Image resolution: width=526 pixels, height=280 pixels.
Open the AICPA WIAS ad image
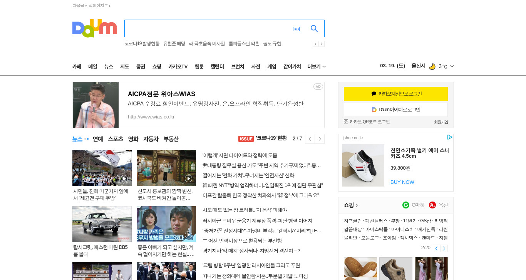point(95,105)
